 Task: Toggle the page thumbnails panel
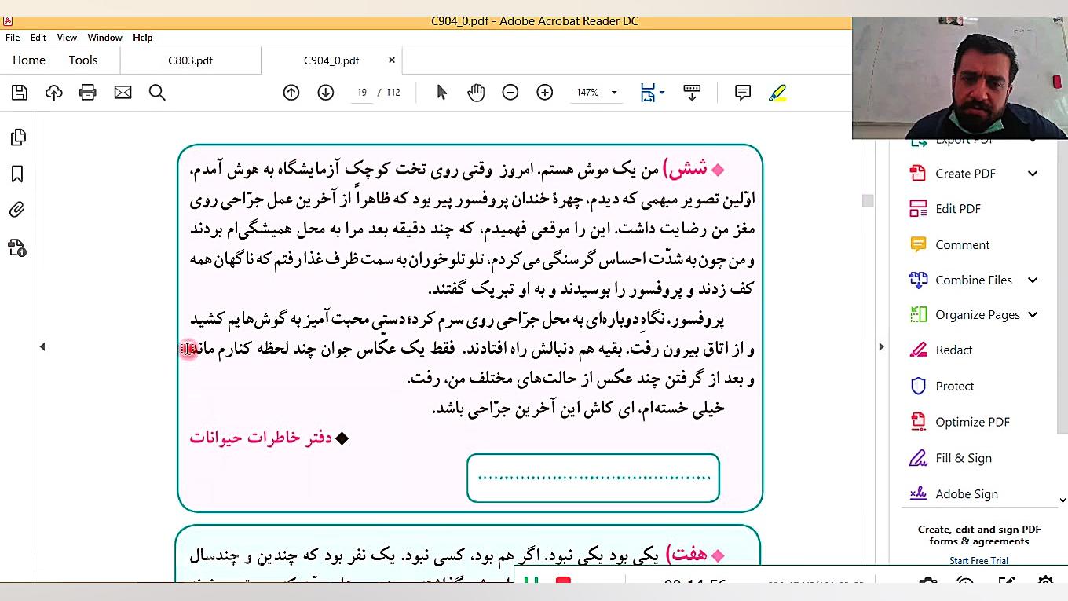tap(18, 137)
